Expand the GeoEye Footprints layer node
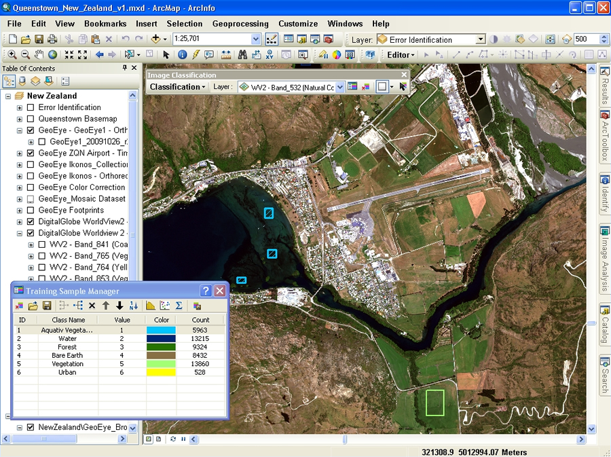611x457 pixels. click(x=20, y=211)
